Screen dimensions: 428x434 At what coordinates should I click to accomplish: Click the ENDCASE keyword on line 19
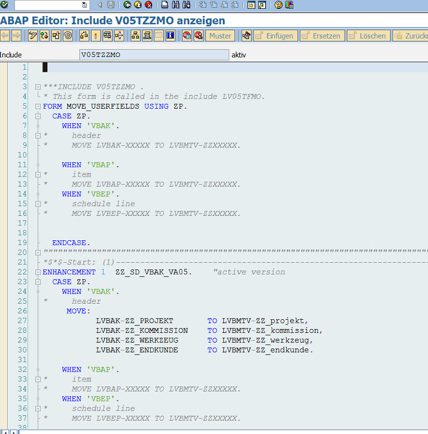tap(69, 243)
